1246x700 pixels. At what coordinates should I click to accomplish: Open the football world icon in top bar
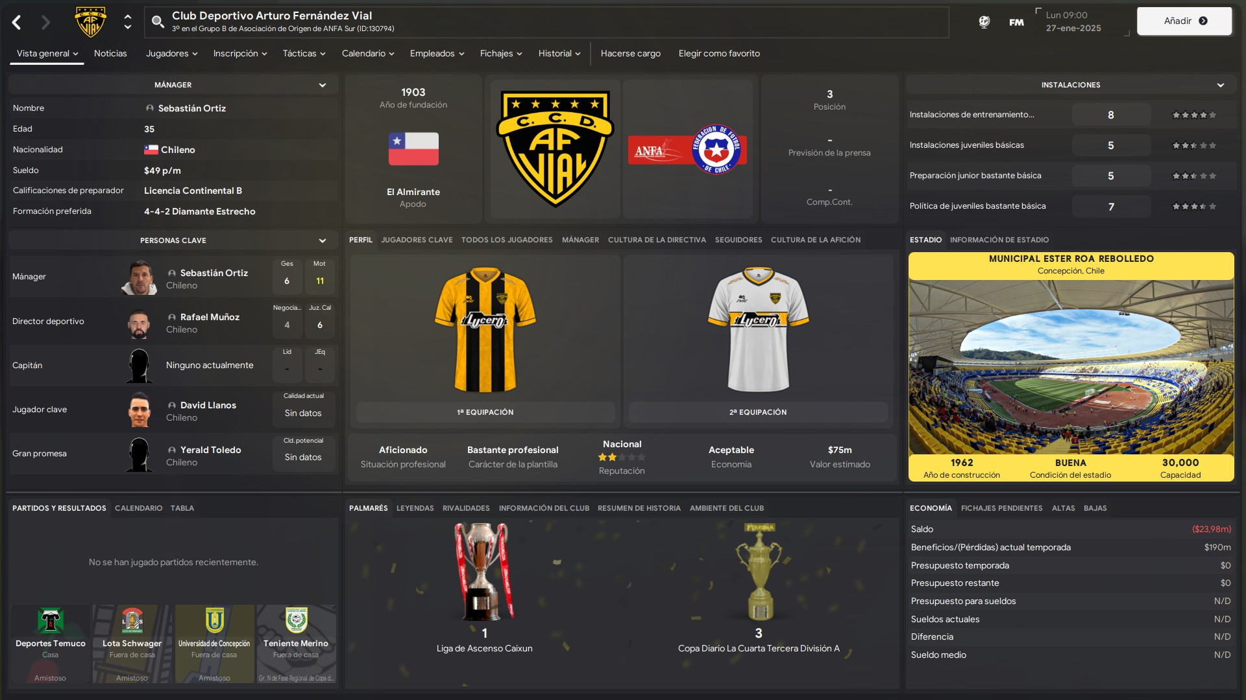pos(984,22)
